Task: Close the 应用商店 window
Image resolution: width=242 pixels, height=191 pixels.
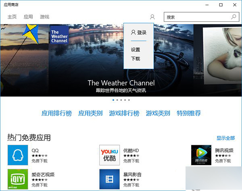Action: pyautogui.click(x=235, y=5)
